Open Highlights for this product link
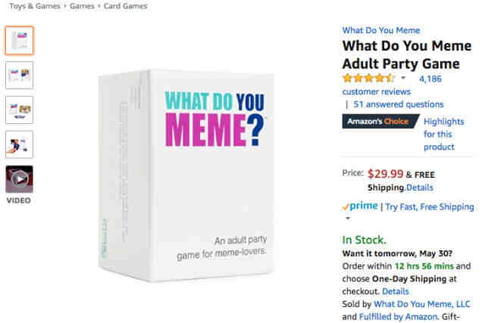 [x=444, y=134]
